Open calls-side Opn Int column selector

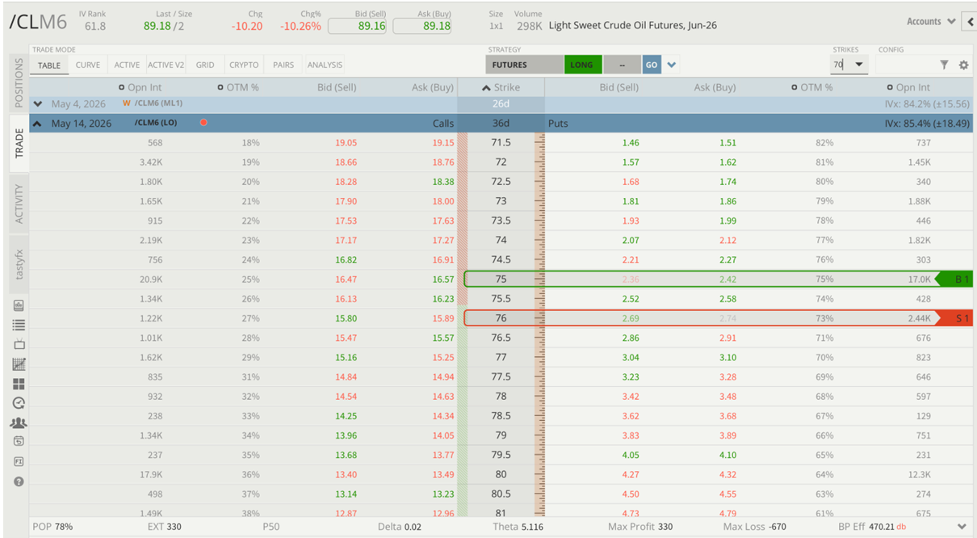tap(121, 87)
